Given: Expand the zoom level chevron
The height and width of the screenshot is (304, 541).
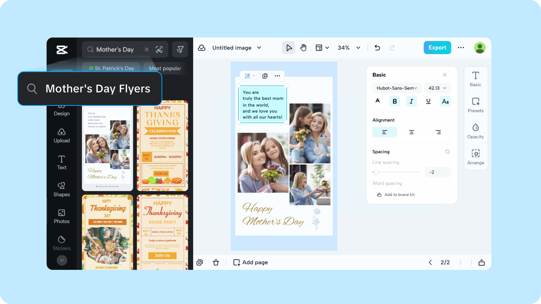Looking at the screenshot, I should (x=358, y=48).
